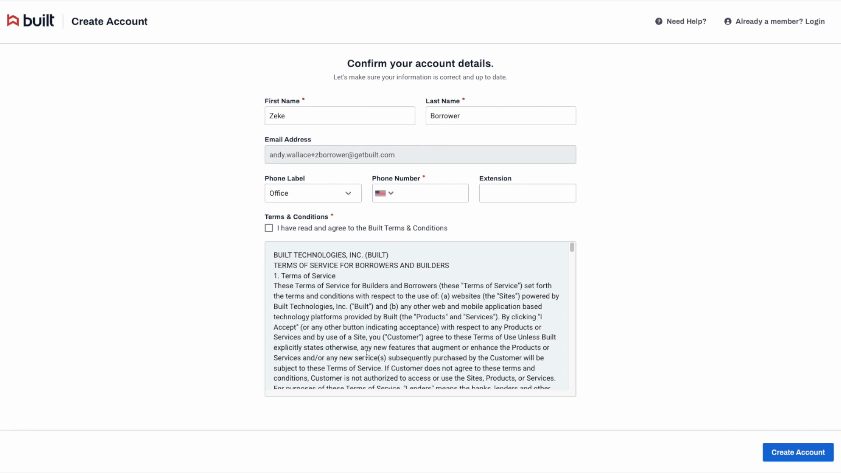Click inside the Terms of Service text box
Screen dimensions: 841x473
pyautogui.click(x=416, y=320)
